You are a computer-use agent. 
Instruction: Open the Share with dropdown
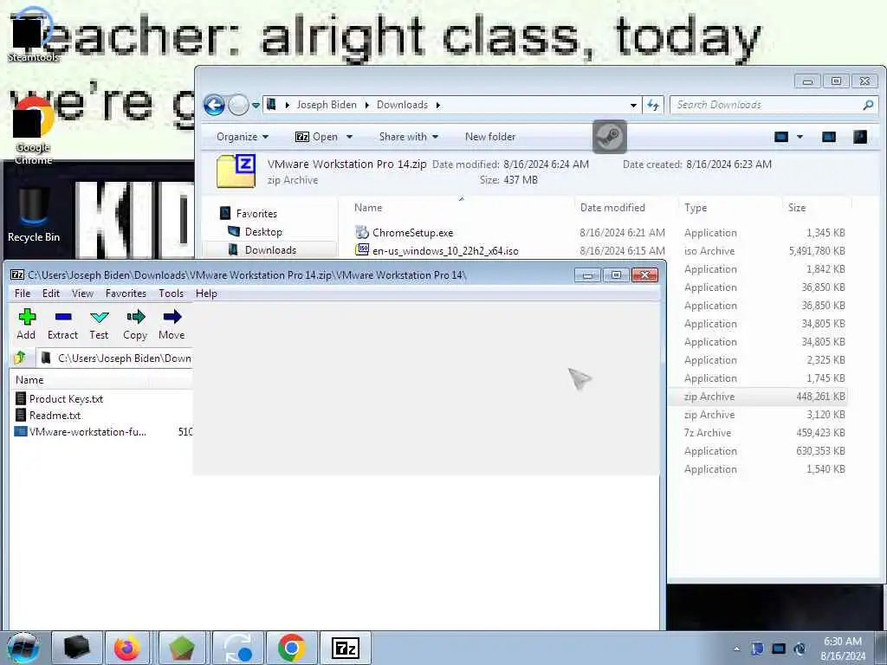409,137
